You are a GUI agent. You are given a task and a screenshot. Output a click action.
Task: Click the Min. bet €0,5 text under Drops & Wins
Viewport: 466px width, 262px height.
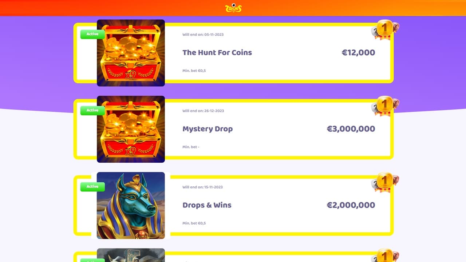coord(194,223)
